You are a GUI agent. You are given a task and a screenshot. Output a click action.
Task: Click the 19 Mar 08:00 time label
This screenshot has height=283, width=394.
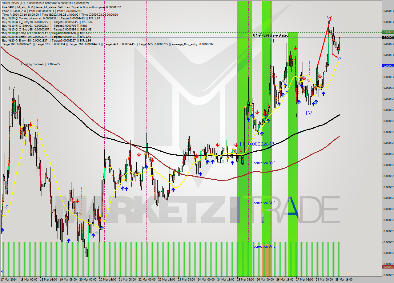click(68, 280)
